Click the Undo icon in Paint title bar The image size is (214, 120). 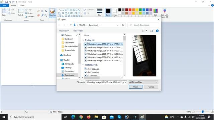click(x=10, y=2)
